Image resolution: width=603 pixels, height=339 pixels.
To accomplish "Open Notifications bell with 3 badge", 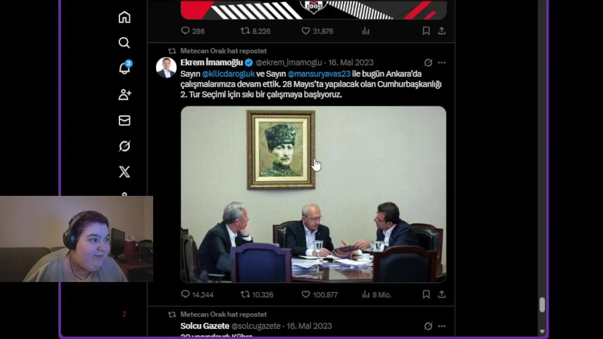I will (124, 68).
